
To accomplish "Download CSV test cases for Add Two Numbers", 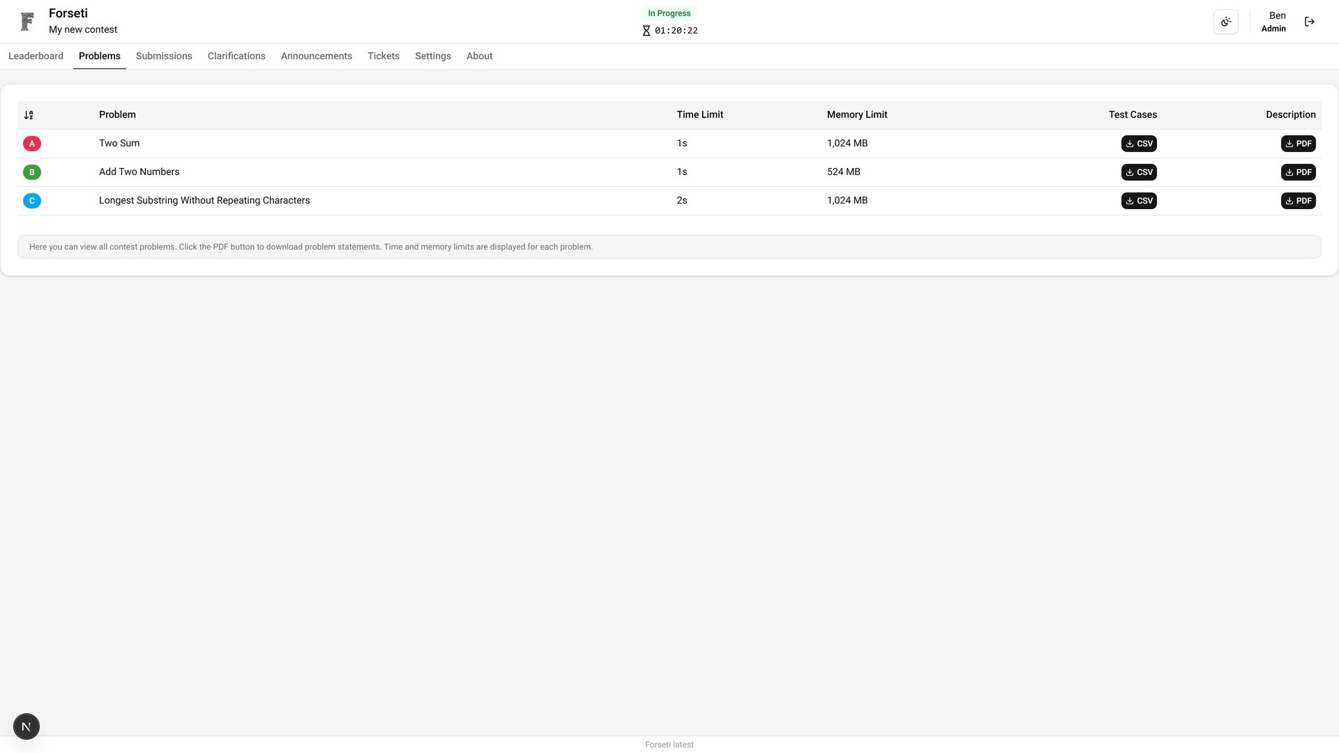I will click(1138, 172).
